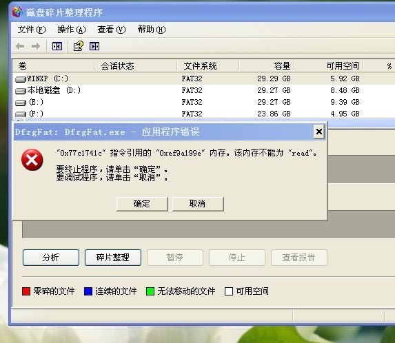Click the 碎片整理 button
This screenshot has width=395, height=343.
coord(113,258)
